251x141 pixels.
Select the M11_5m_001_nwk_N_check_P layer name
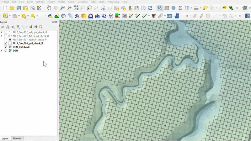click(x=29, y=40)
